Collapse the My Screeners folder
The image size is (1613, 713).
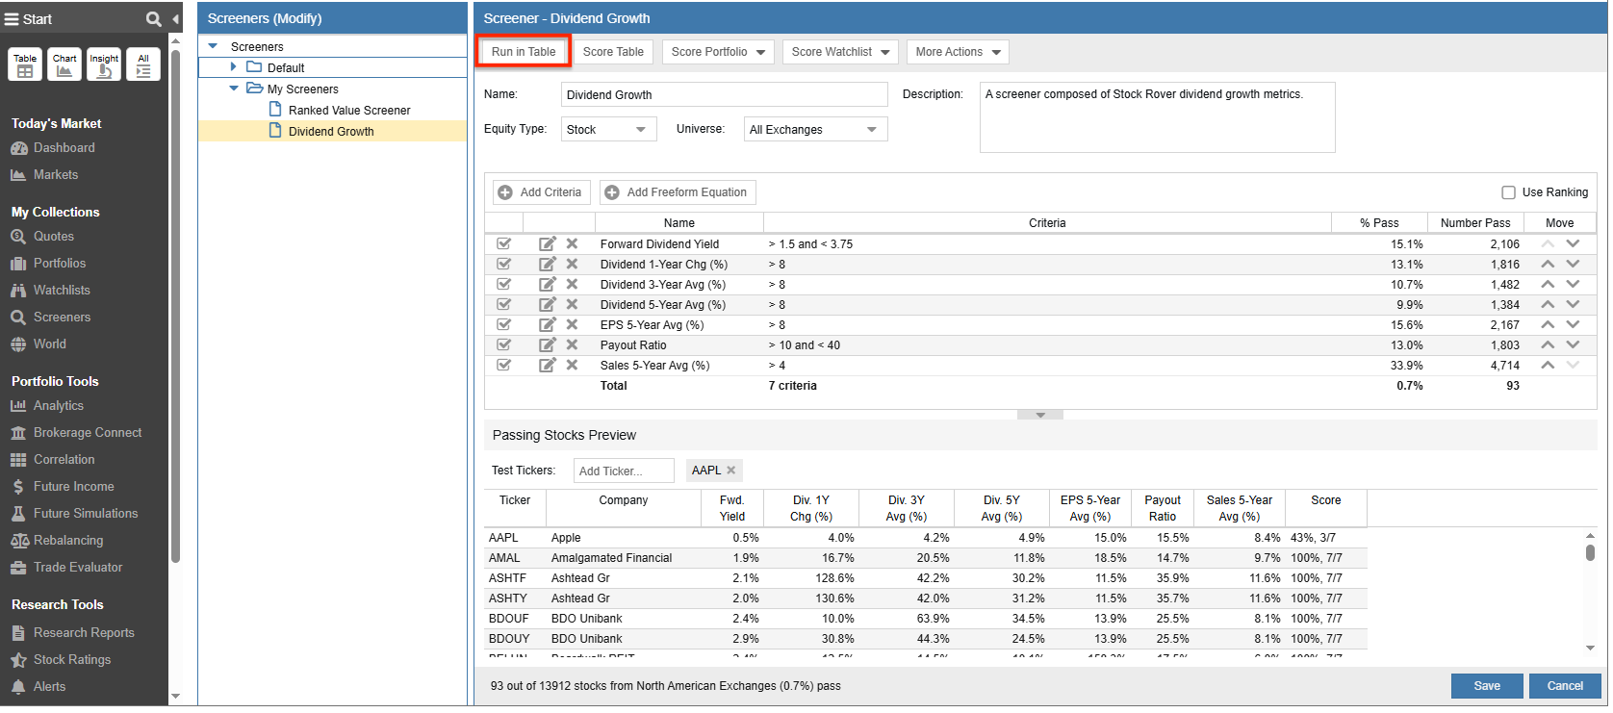234,89
